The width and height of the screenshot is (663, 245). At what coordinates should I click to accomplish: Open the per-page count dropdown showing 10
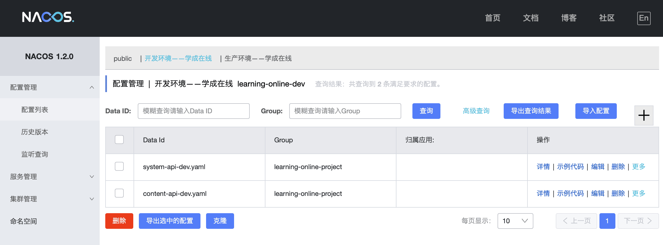pyautogui.click(x=515, y=221)
